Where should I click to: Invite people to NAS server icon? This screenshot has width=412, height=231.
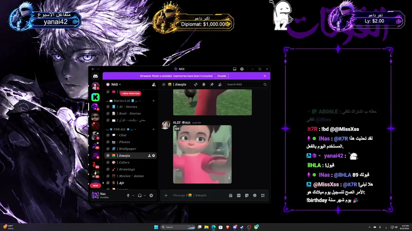[154, 84]
